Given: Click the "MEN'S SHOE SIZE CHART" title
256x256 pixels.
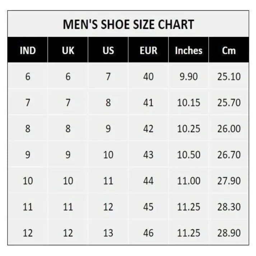Looking at the screenshot, I should click(128, 24).
